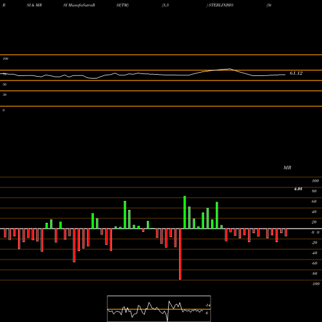Viewport: 322px width, 322px height.
Task: Click the 60 label on MR right axis
Action: click(x=314, y=202)
